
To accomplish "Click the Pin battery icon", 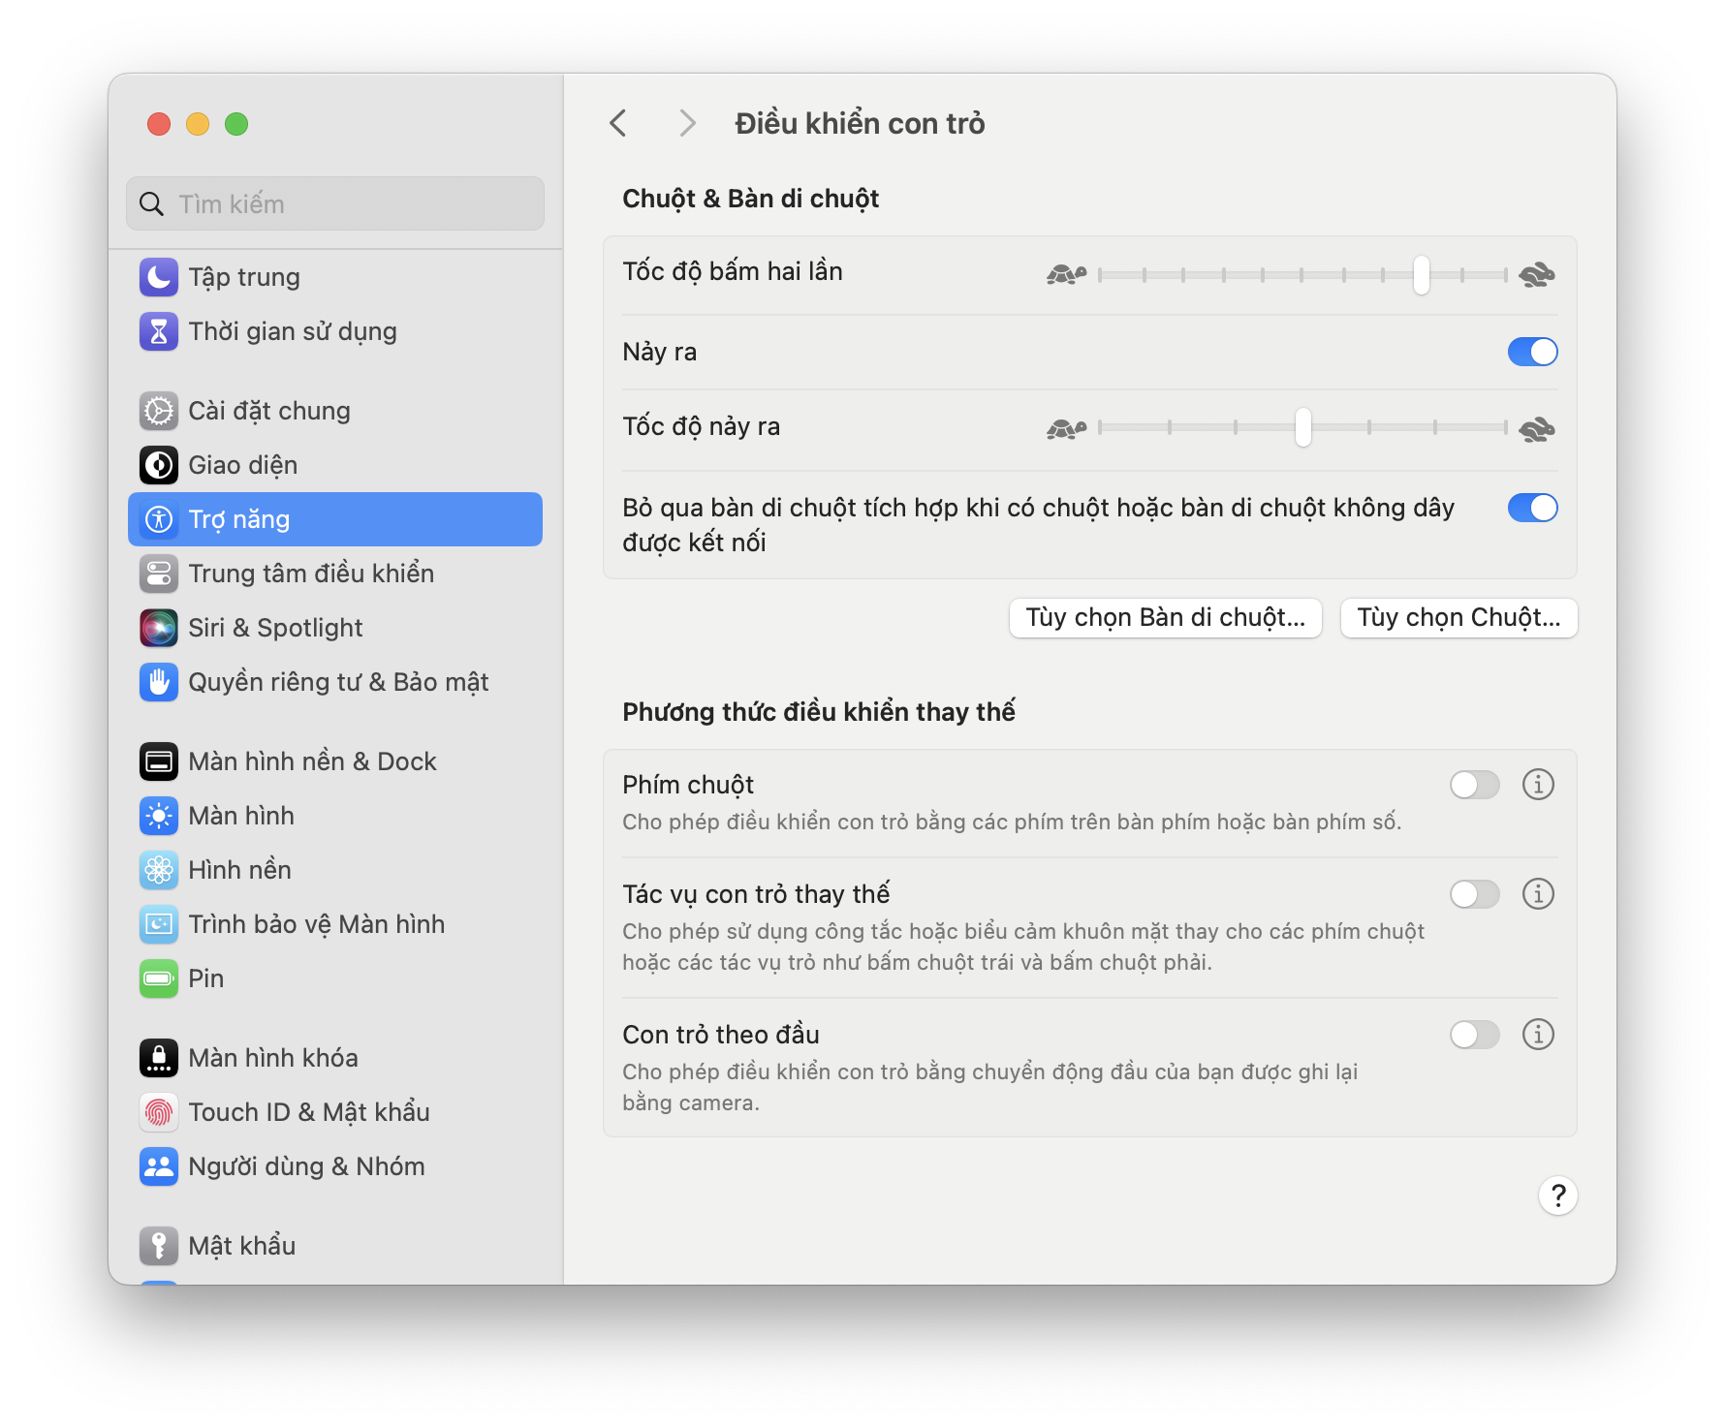I will tap(159, 978).
